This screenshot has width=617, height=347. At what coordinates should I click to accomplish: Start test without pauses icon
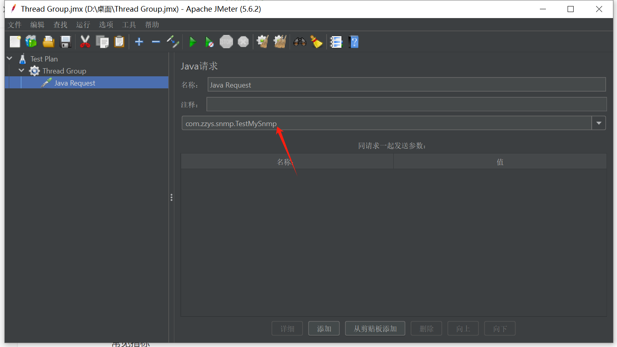209,42
